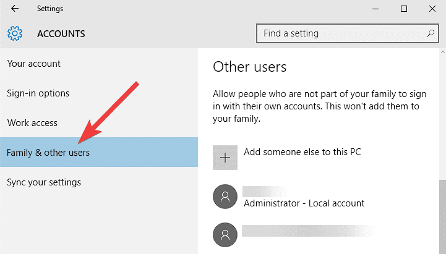
Task: Click Add someone else to this PC
Action: (x=302, y=151)
